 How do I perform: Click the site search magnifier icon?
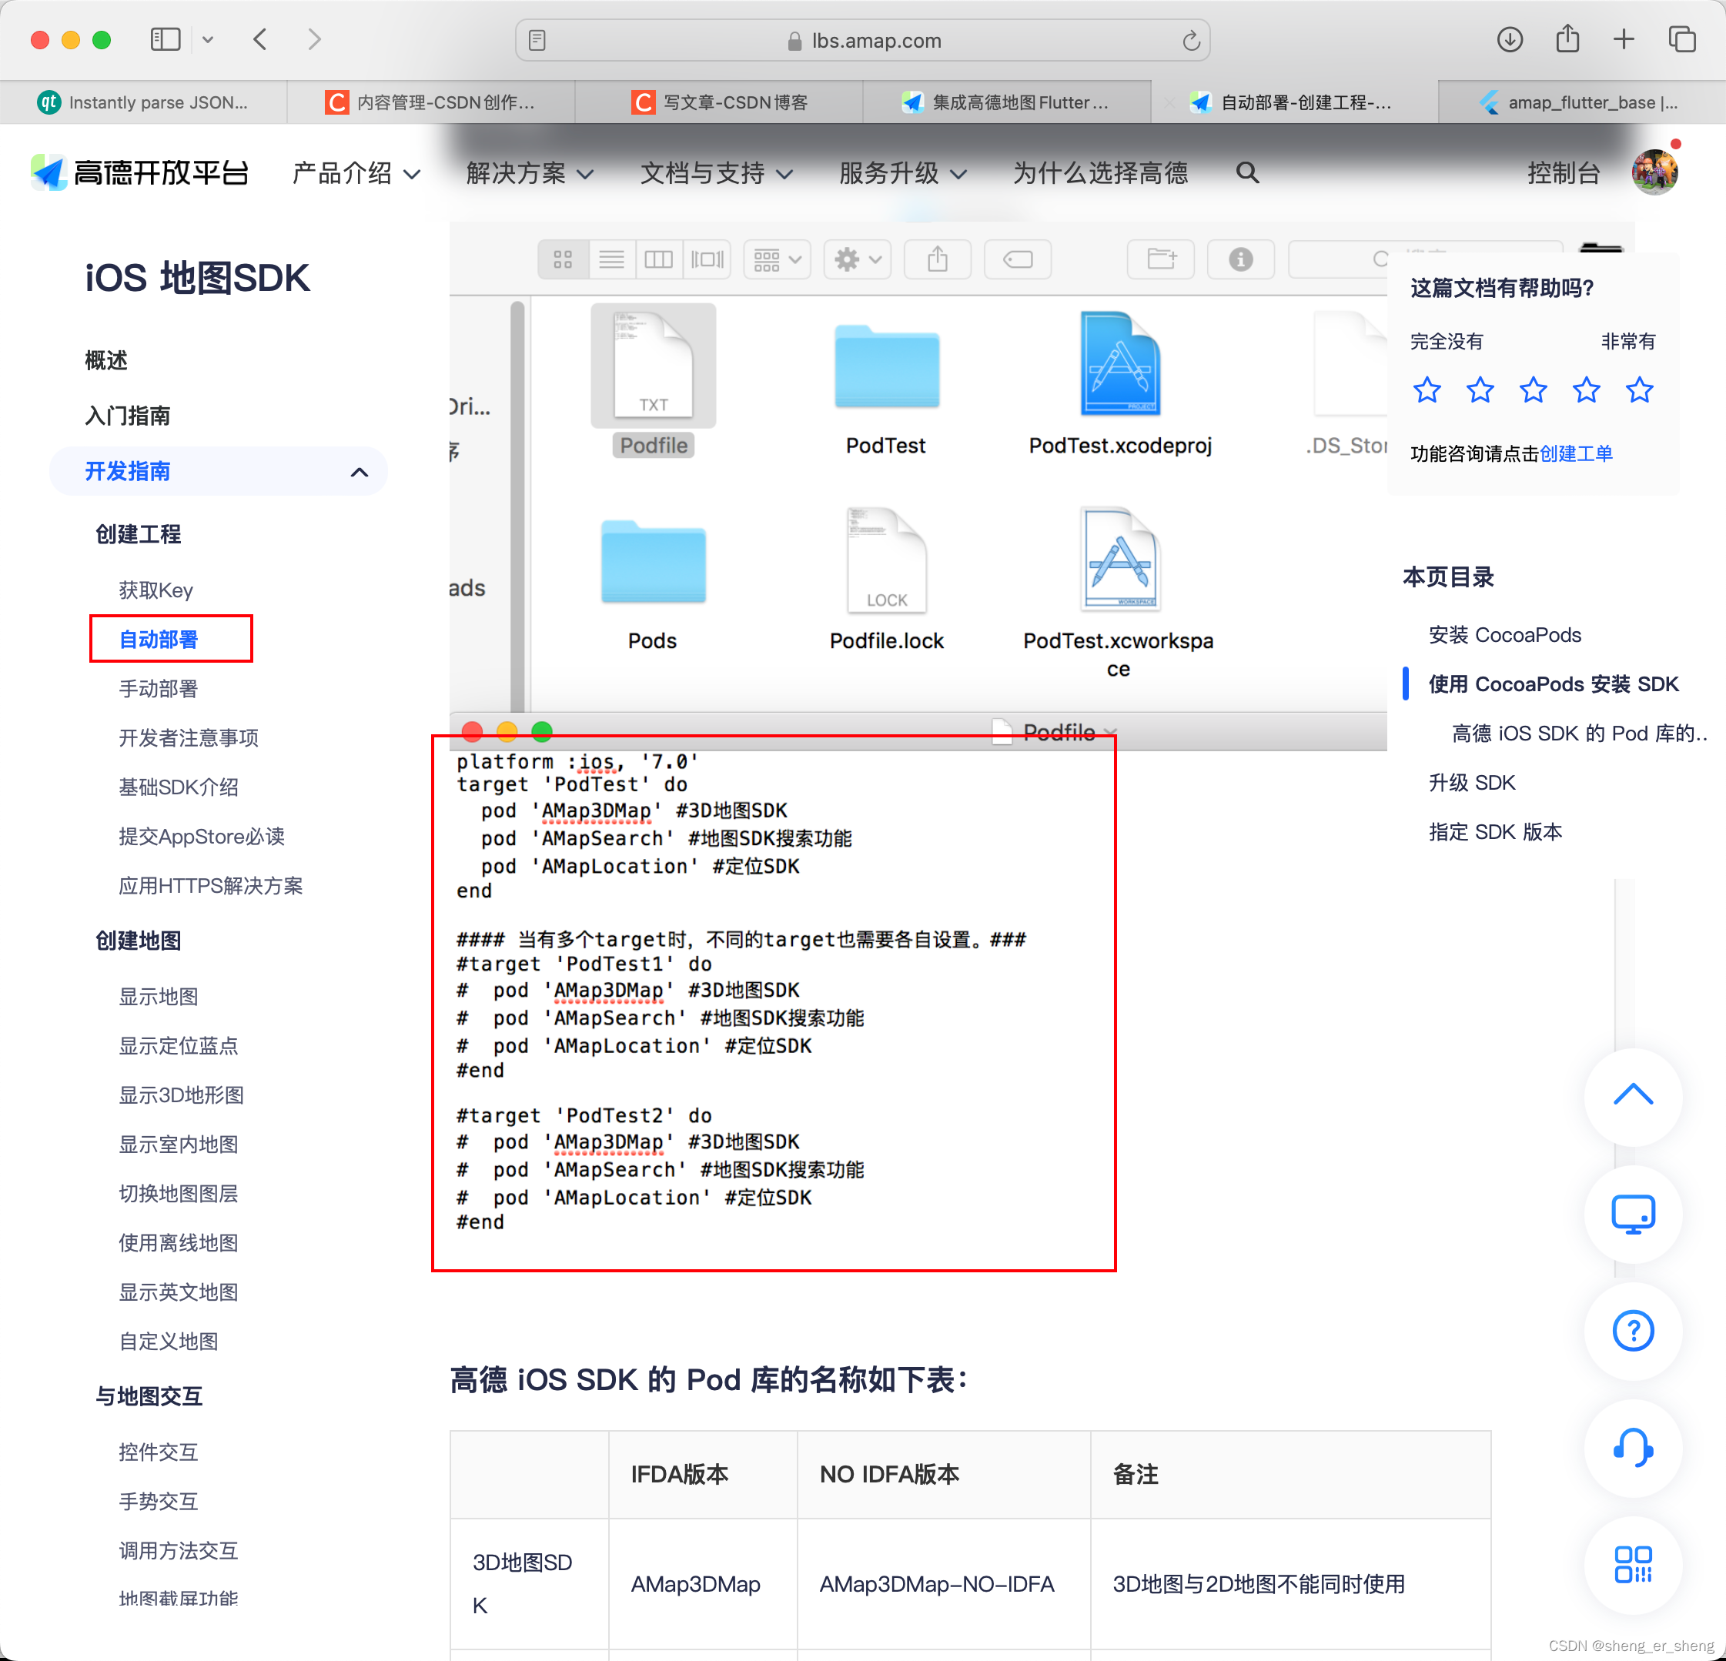pyautogui.click(x=1247, y=172)
